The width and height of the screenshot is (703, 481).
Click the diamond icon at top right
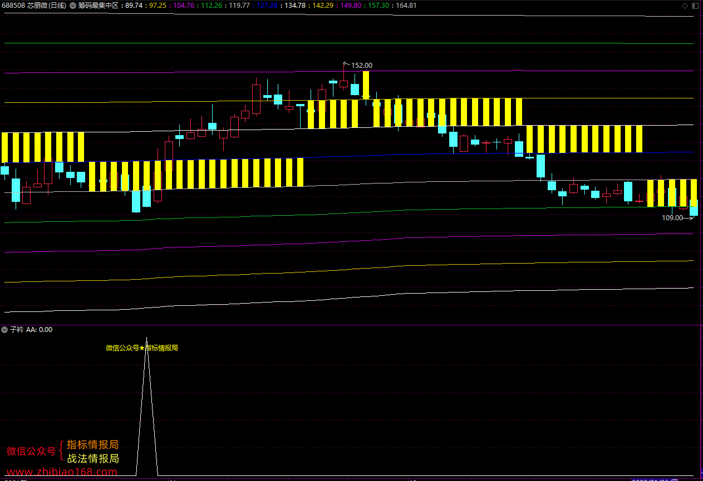[685, 6]
